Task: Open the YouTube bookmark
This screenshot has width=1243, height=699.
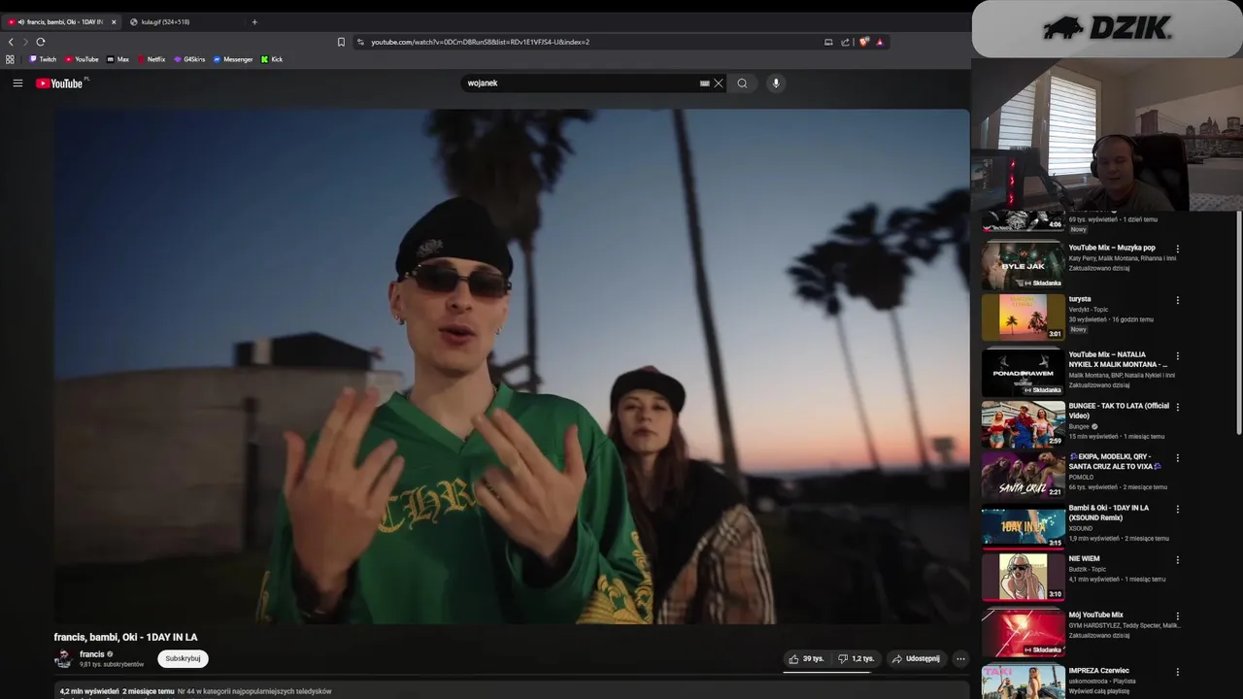Action: [82, 59]
